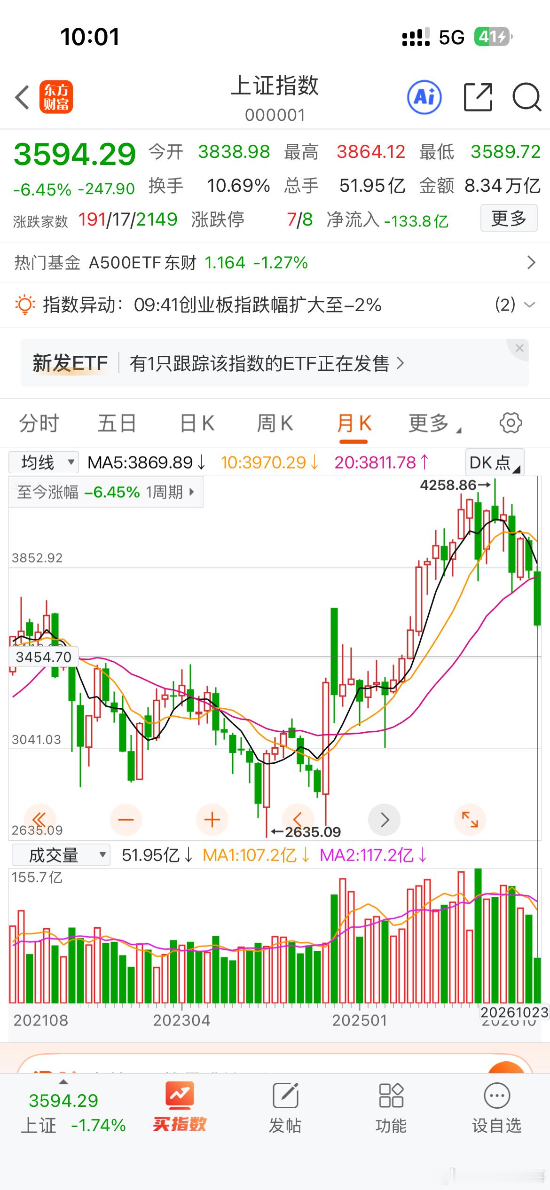The width and height of the screenshot is (550, 1190).
Task: Tap the 20:3811.78 moving average value
Action: pos(382,462)
